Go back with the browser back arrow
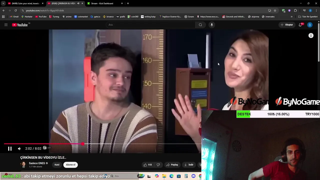This screenshot has height=180, width=320. tap(3, 10)
